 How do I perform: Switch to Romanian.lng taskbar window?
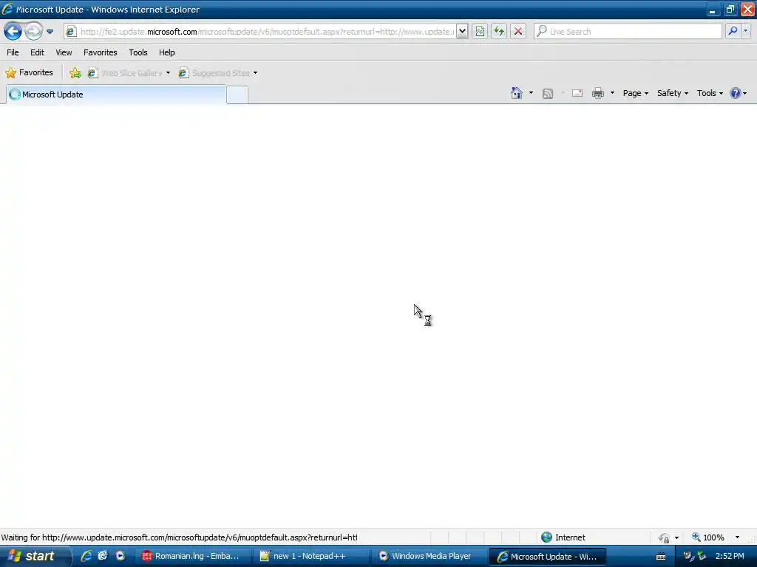pos(192,556)
